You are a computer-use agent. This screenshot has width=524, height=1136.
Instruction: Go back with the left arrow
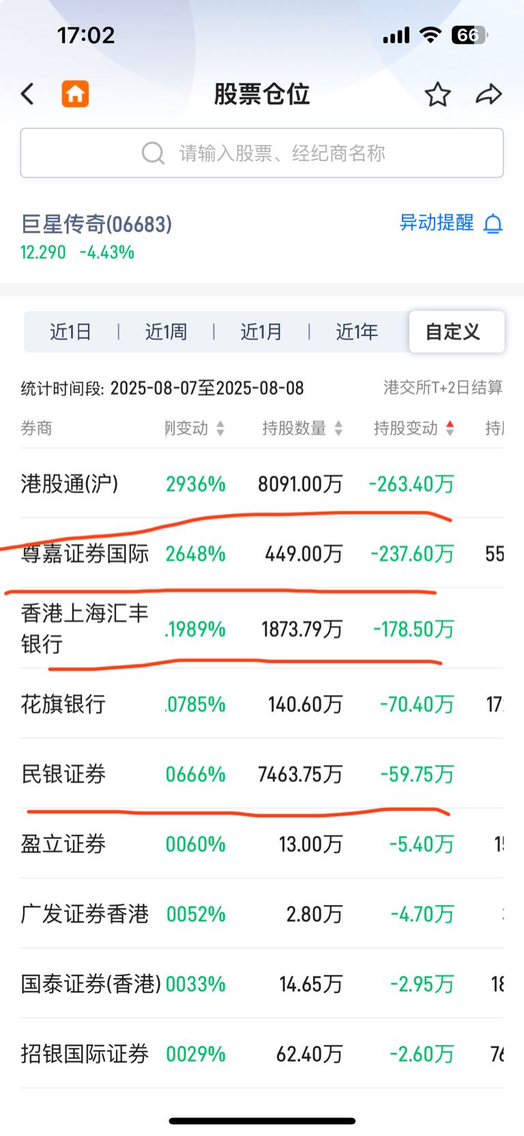pos(27,94)
